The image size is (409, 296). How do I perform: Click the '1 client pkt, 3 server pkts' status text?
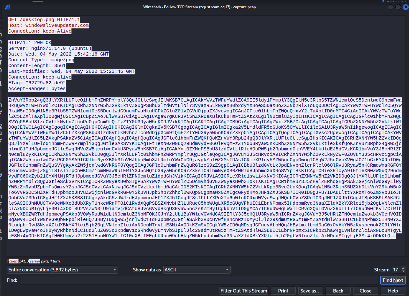(34, 261)
